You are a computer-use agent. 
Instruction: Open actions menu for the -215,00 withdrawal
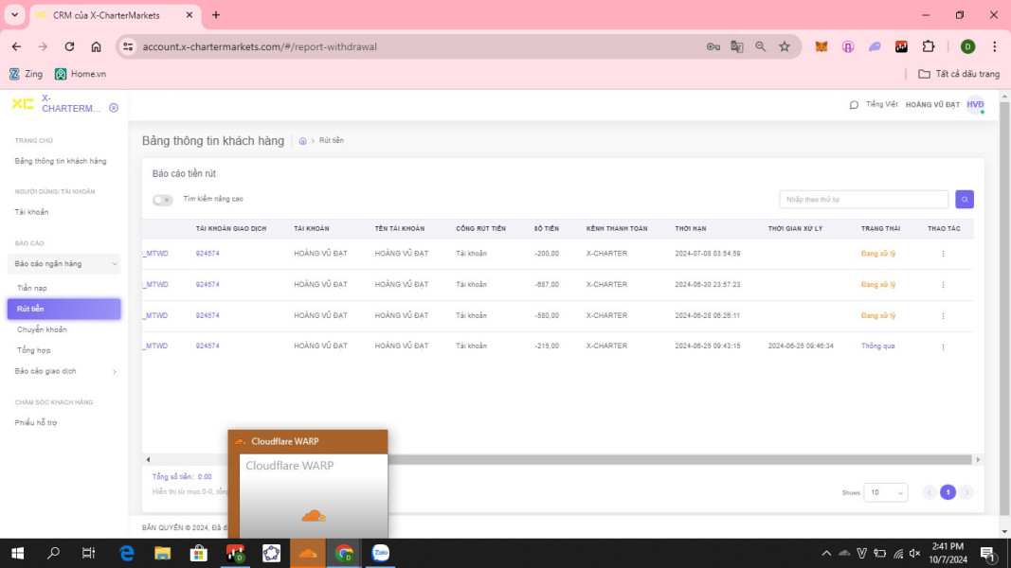(943, 346)
